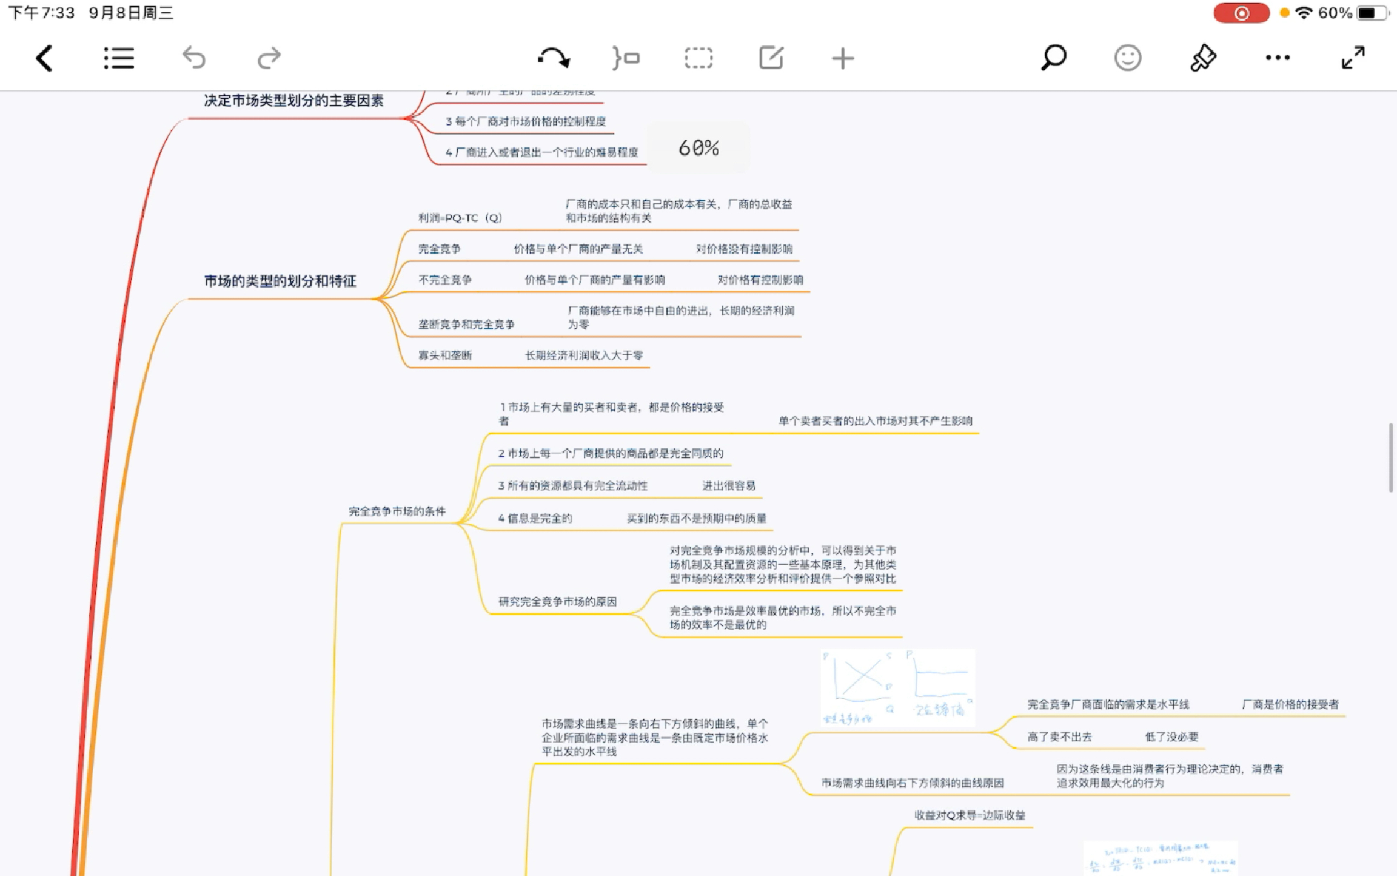Tap the Wi-Fi status icon
This screenshot has width=1397, height=876.
coord(1304,13)
